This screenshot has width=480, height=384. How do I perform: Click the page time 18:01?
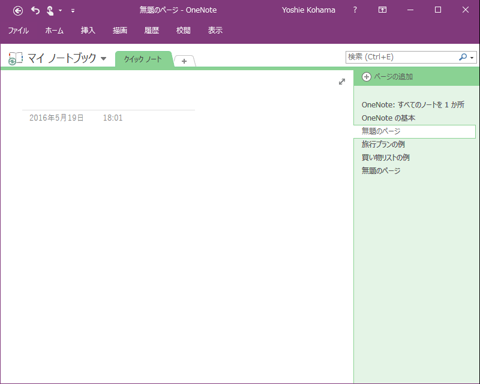[113, 118]
